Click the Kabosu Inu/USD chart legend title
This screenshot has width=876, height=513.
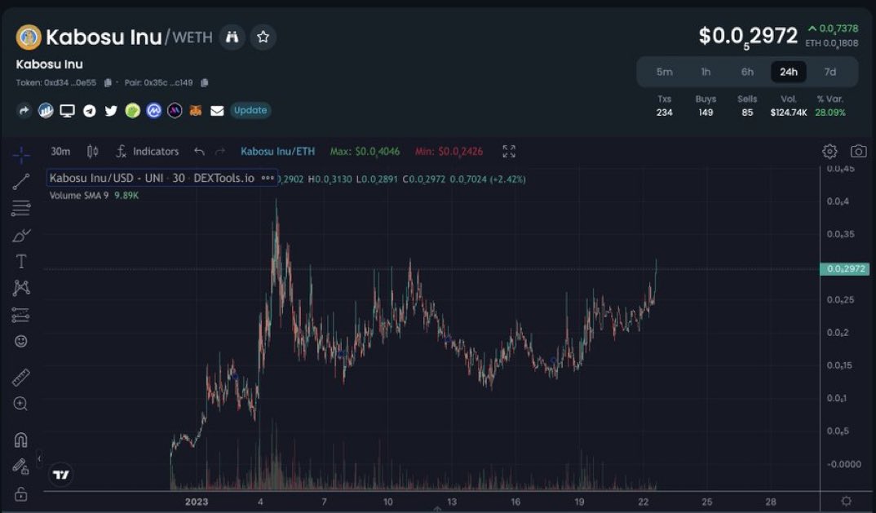(152, 179)
